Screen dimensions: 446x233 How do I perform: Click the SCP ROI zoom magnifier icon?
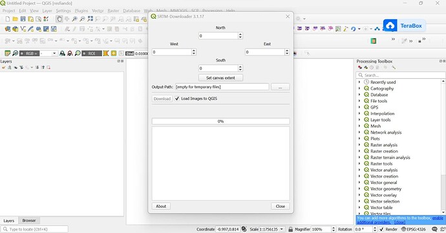tap(78, 53)
